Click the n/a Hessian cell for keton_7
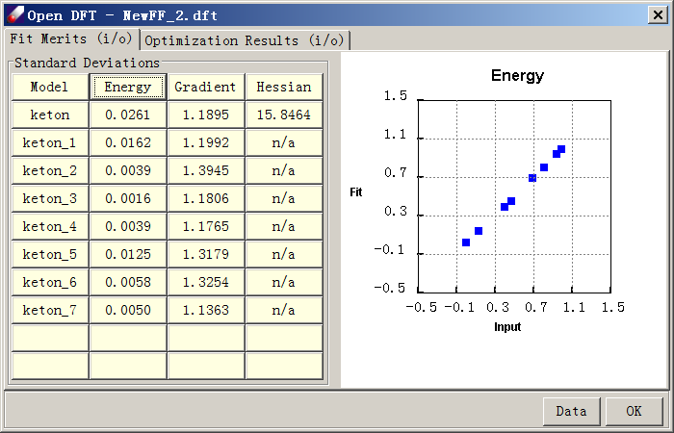 [x=284, y=310]
